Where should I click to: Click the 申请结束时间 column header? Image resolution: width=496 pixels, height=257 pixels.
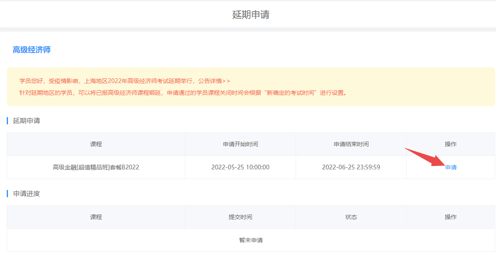(351, 144)
